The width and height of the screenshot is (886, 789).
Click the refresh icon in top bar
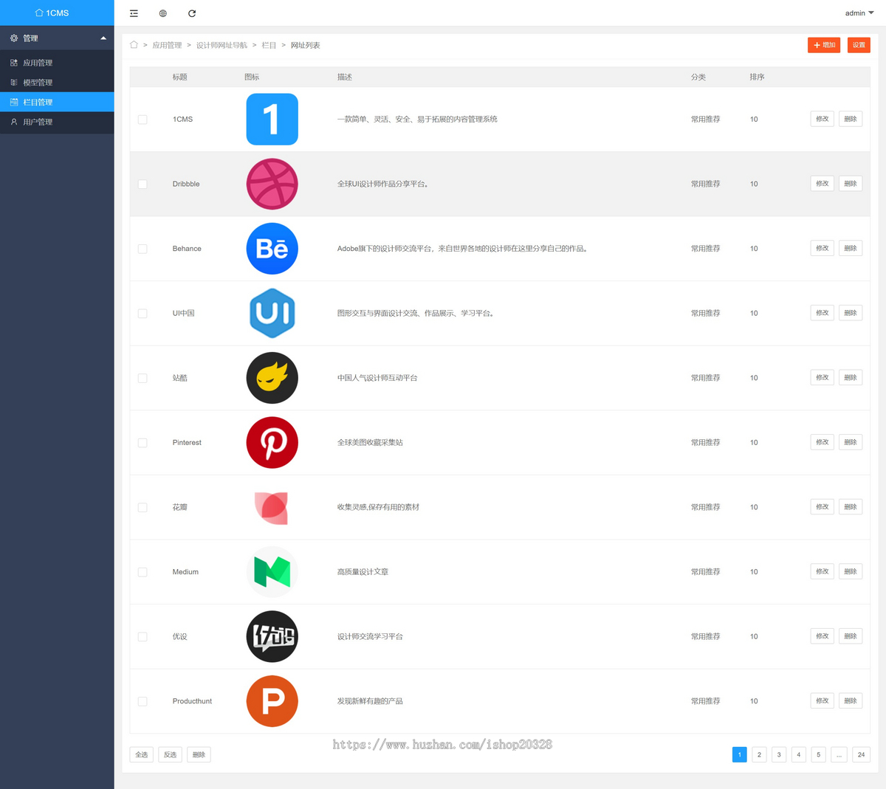[x=192, y=13]
